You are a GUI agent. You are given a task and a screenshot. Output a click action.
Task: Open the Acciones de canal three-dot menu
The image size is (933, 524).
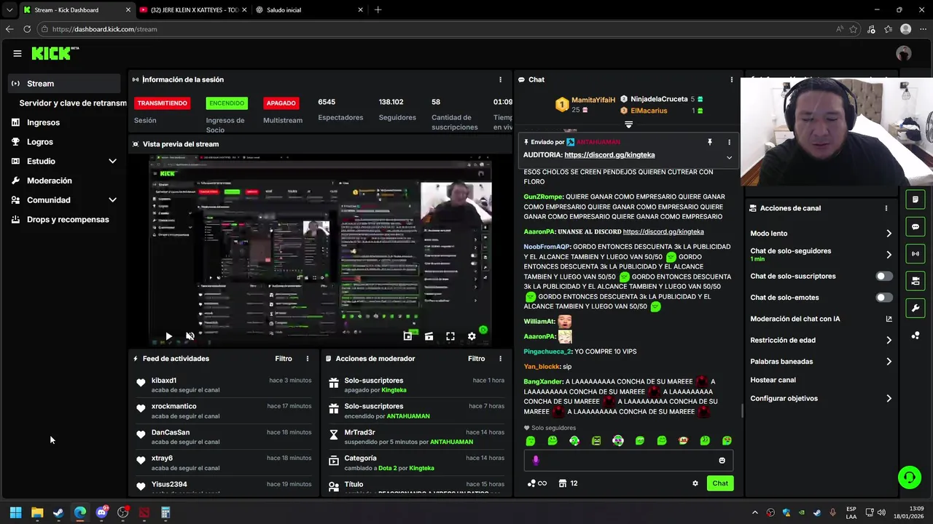tap(886, 208)
